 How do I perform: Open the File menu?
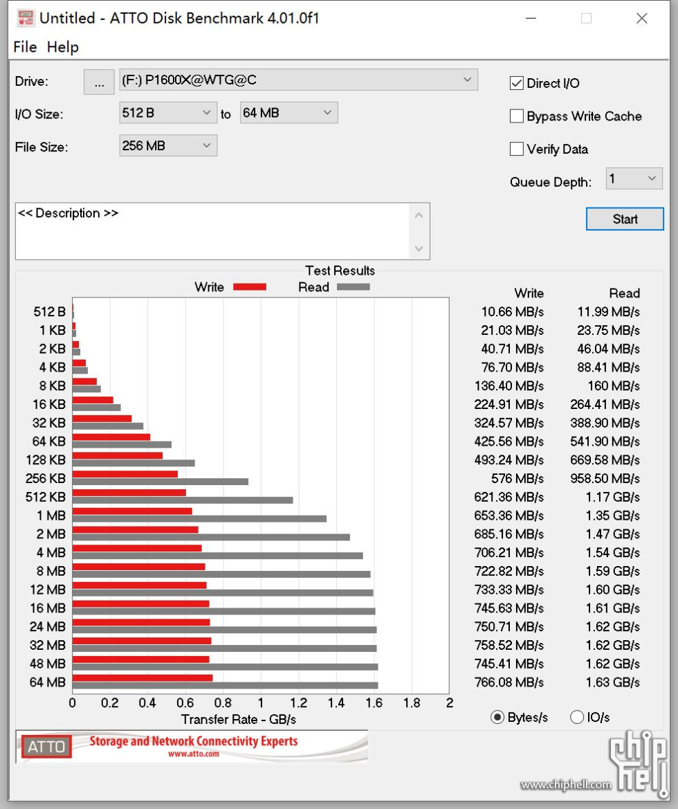pos(25,47)
